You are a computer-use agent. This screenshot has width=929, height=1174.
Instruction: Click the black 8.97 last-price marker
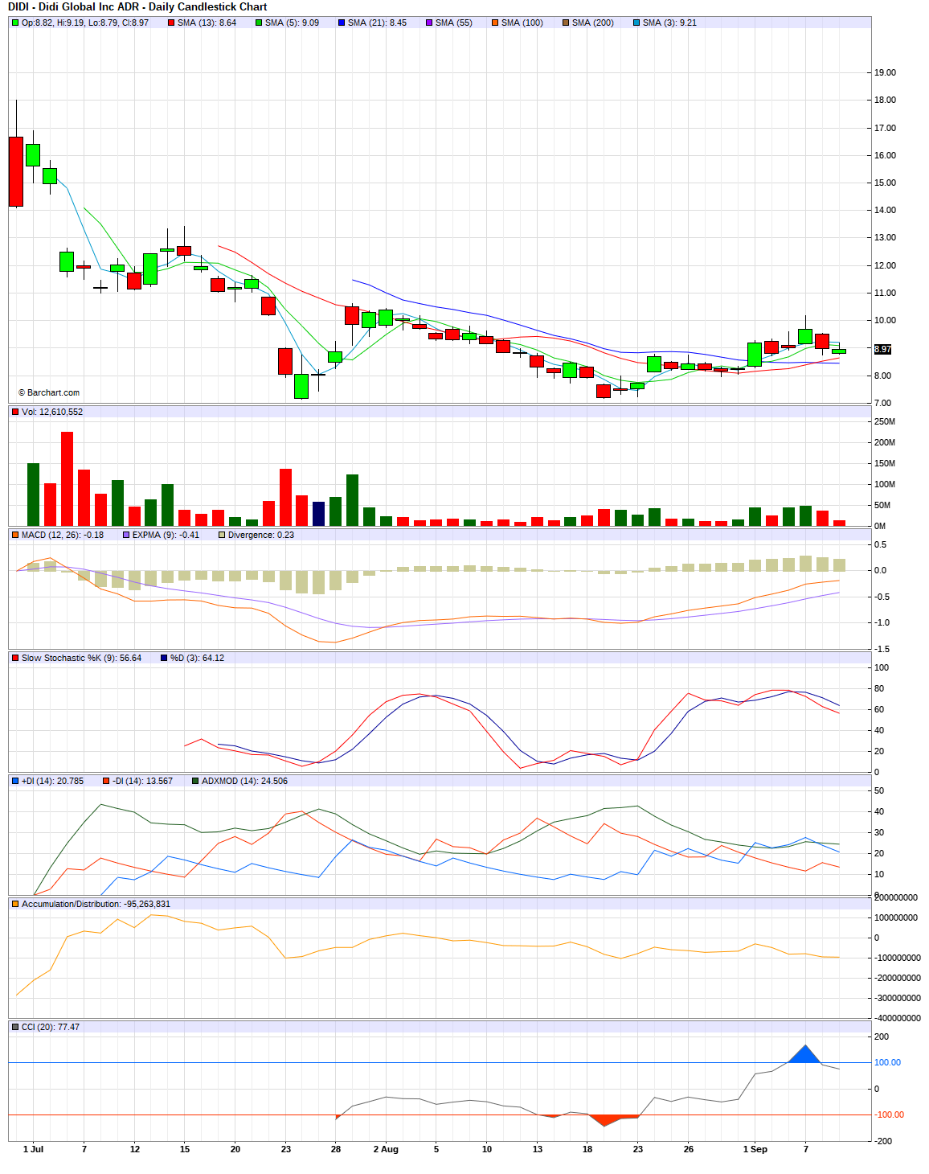882,349
